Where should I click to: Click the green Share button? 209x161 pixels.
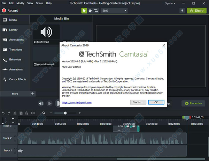click(197, 10)
